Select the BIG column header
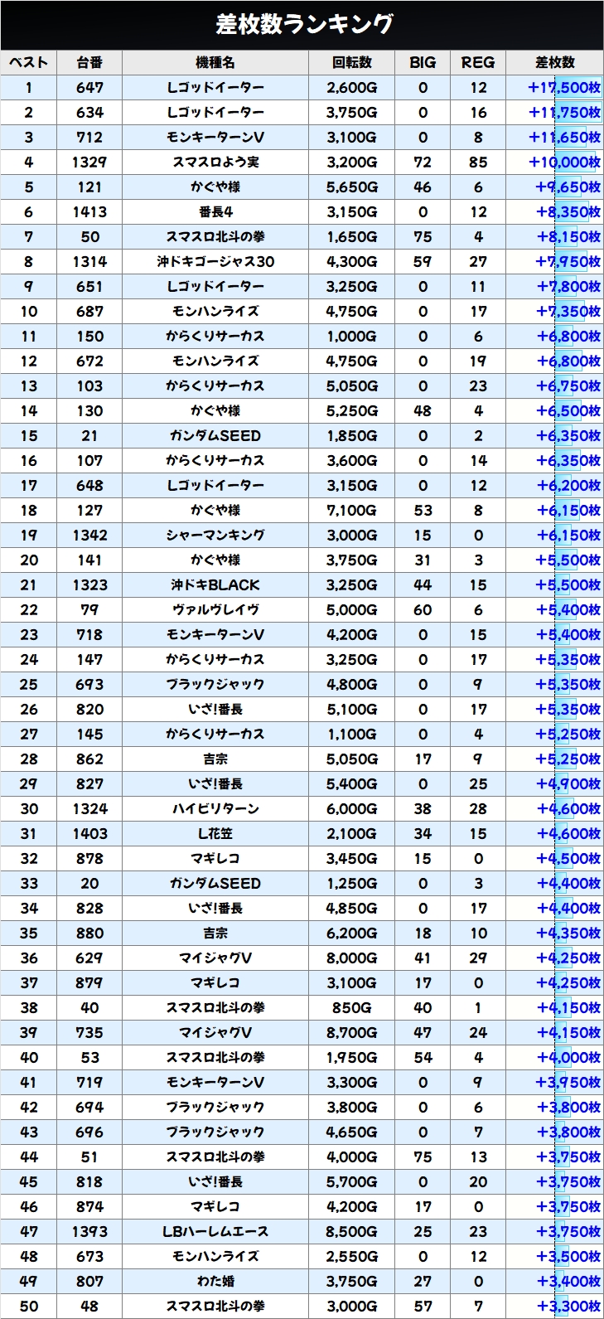The height and width of the screenshot is (1319, 604). coord(423,62)
